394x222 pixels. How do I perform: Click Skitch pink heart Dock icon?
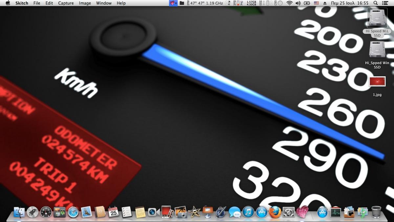pos(302,212)
